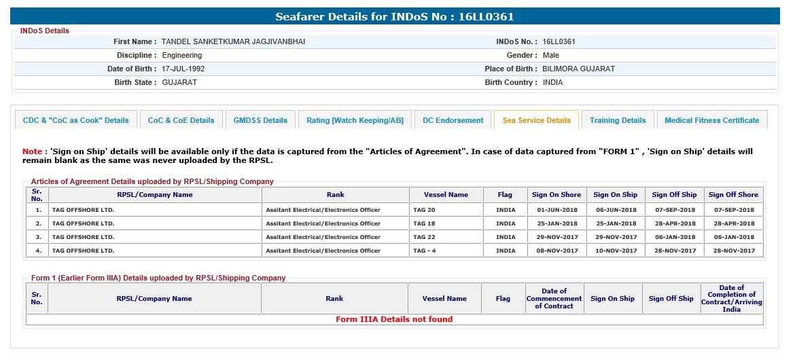Switch to CoC & CoE Details tab
Viewport: 795px width, 362px height.
click(x=181, y=120)
